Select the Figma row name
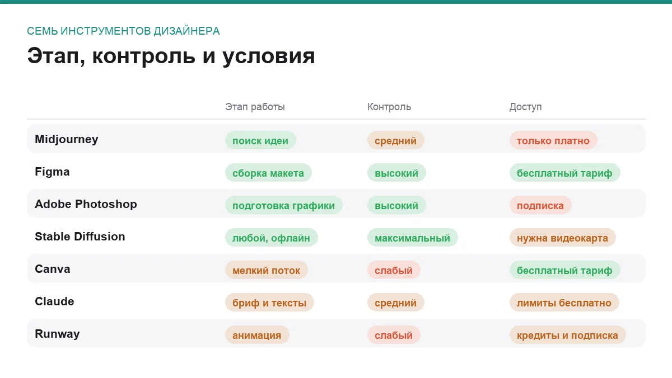This screenshot has width=672, height=378. [52, 172]
